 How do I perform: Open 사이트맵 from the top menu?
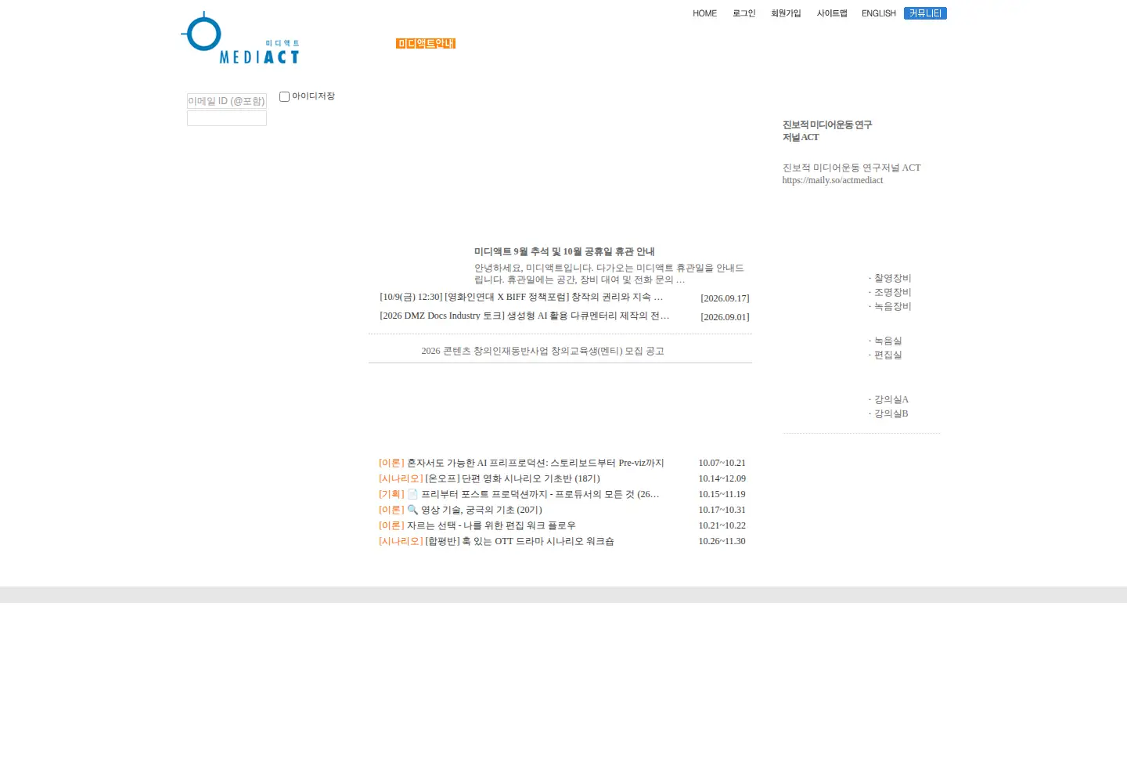click(x=832, y=13)
